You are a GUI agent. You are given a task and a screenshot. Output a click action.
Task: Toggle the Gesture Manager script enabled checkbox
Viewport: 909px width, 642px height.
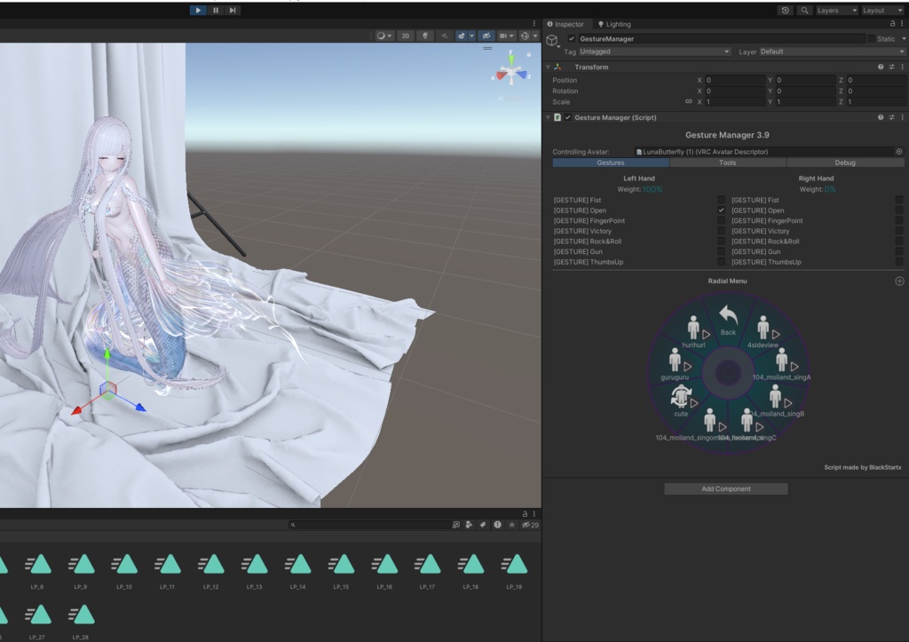(568, 118)
